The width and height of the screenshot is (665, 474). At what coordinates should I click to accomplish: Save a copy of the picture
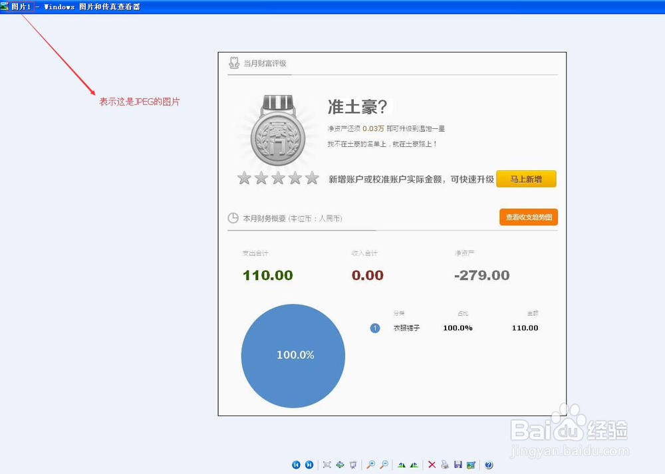[x=458, y=464]
